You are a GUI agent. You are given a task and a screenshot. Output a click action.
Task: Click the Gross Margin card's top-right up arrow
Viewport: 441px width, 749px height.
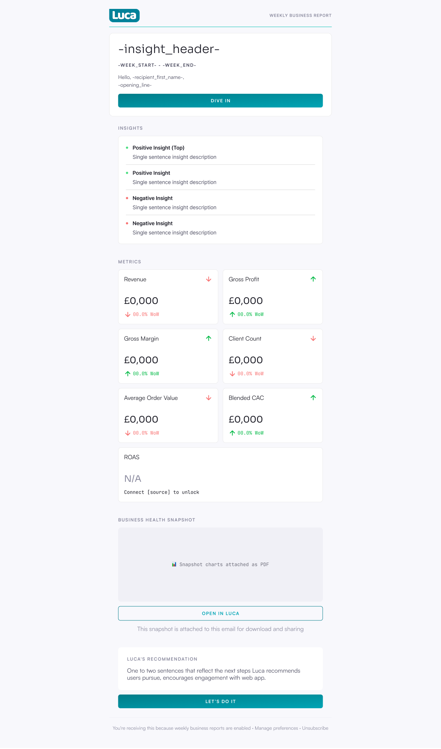(x=209, y=338)
